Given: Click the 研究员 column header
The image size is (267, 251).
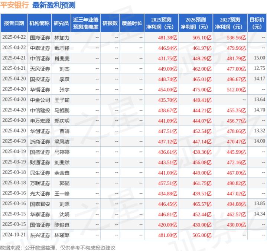Looking at the screenshot, I should [61, 23].
